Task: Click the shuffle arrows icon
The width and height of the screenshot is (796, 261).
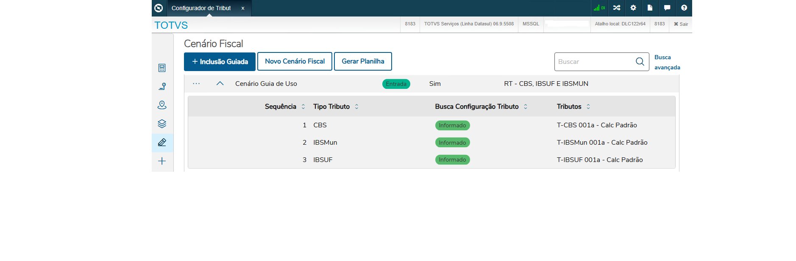Action: [616, 8]
